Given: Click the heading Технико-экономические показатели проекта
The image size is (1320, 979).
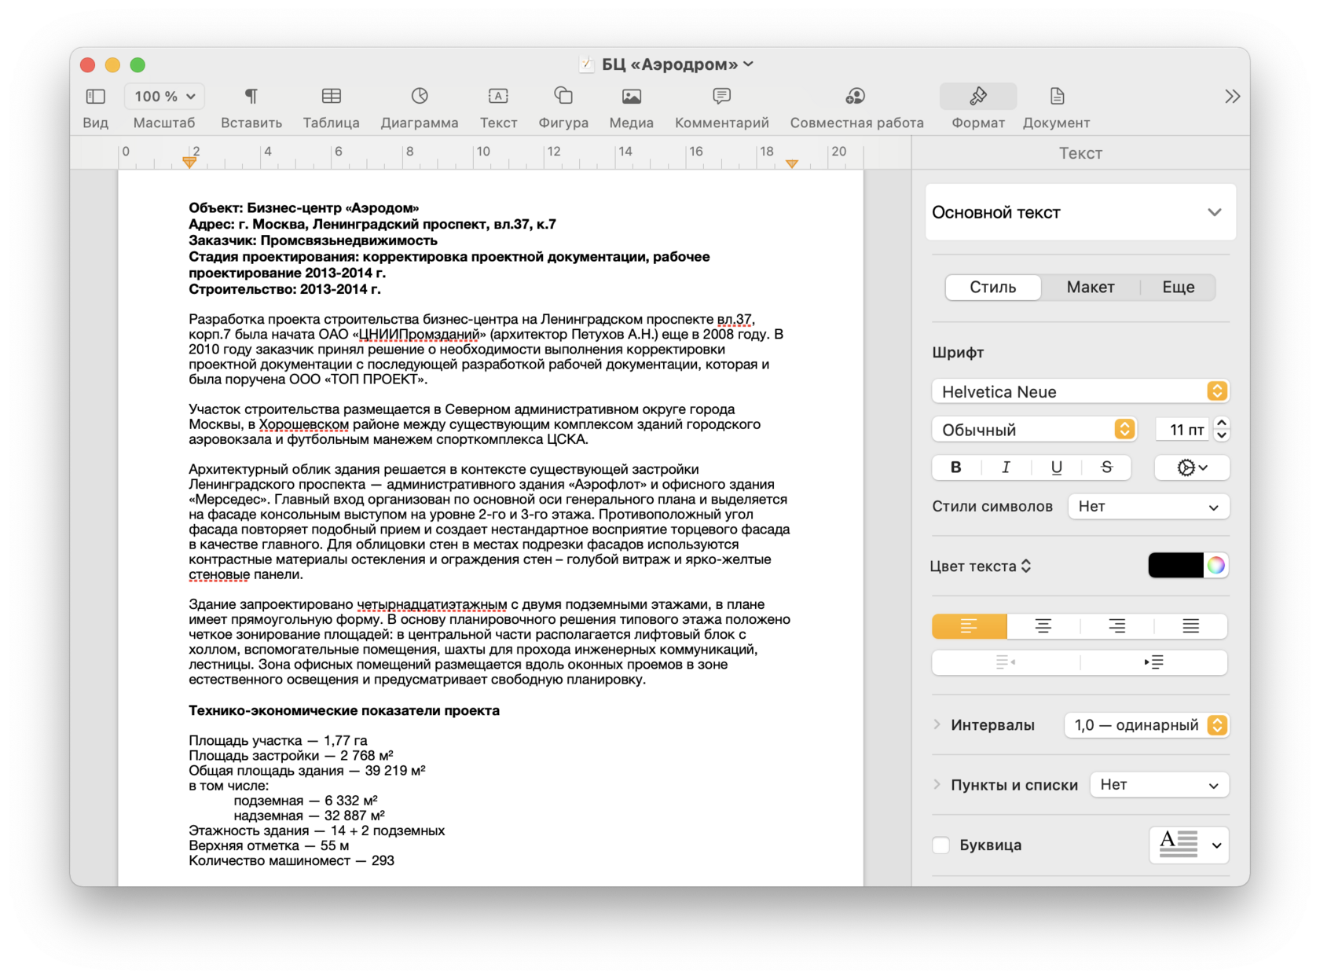Looking at the screenshot, I should 344,710.
